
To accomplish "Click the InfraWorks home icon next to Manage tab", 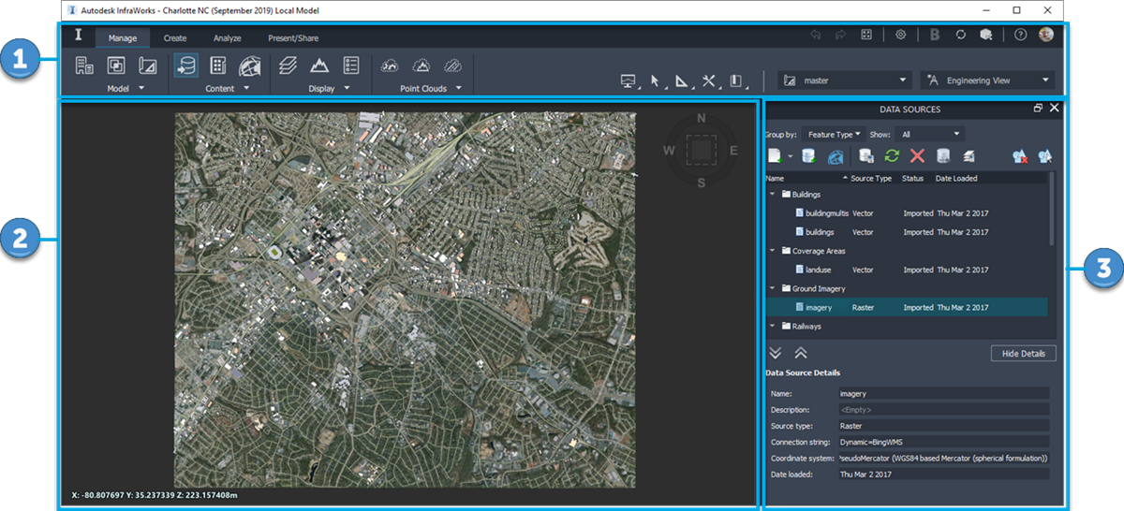I will (x=79, y=36).
